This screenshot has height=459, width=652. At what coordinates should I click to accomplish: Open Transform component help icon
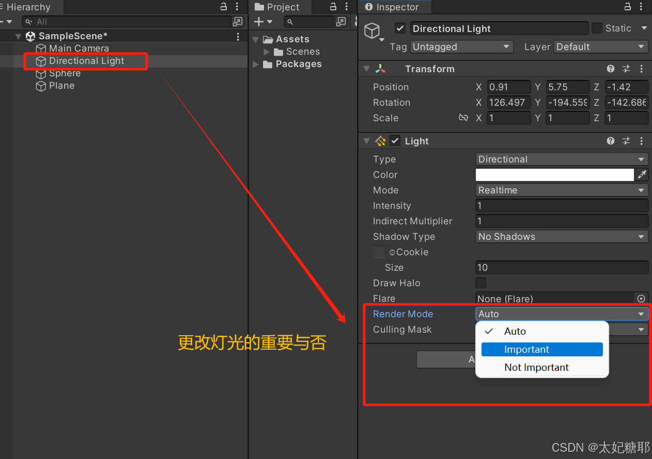(611, 69)
